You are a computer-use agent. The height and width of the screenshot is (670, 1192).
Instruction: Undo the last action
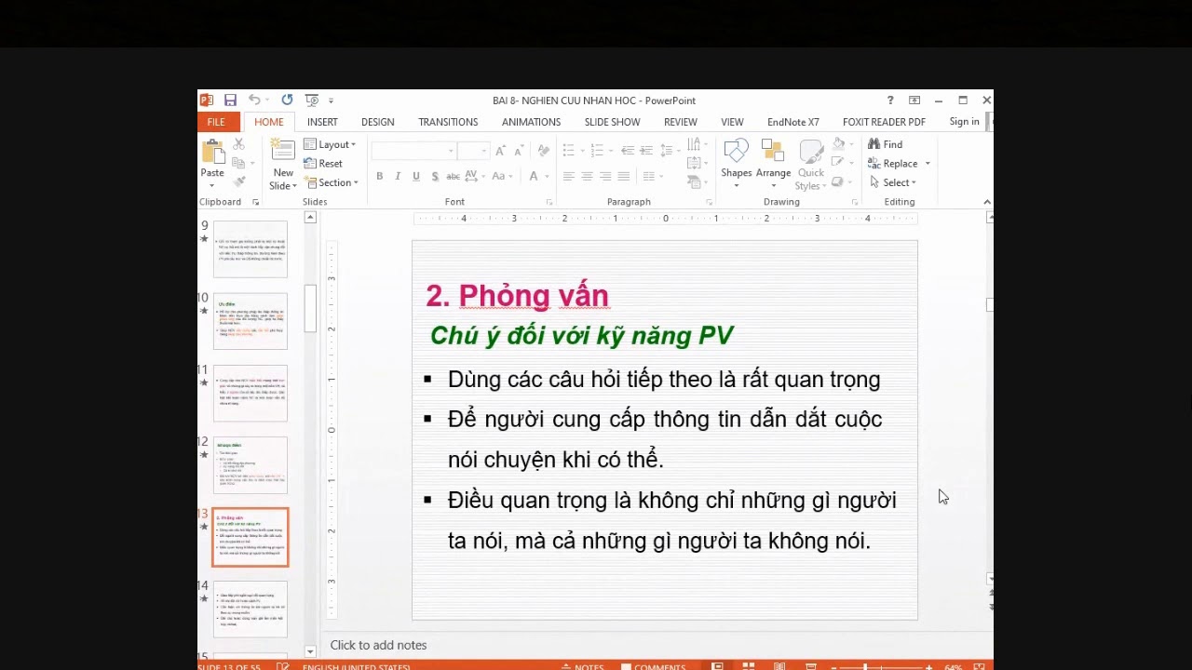click(x=253, y=100)
